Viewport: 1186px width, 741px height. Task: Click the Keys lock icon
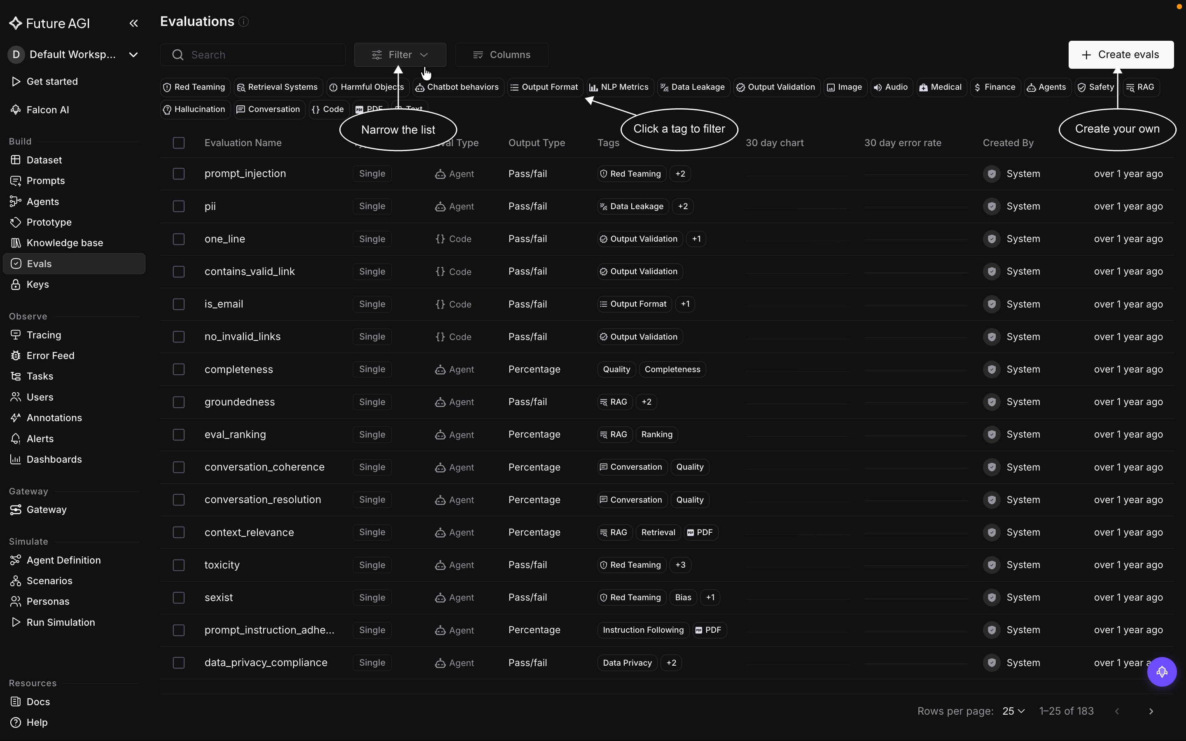(16, 284)
